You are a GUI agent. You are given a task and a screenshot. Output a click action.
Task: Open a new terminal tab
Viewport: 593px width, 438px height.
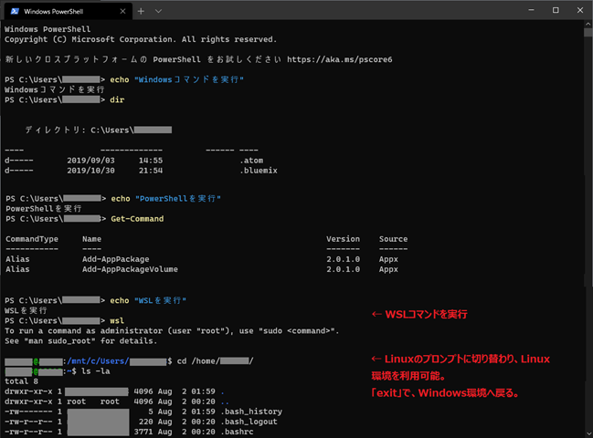tap(141, 11)
